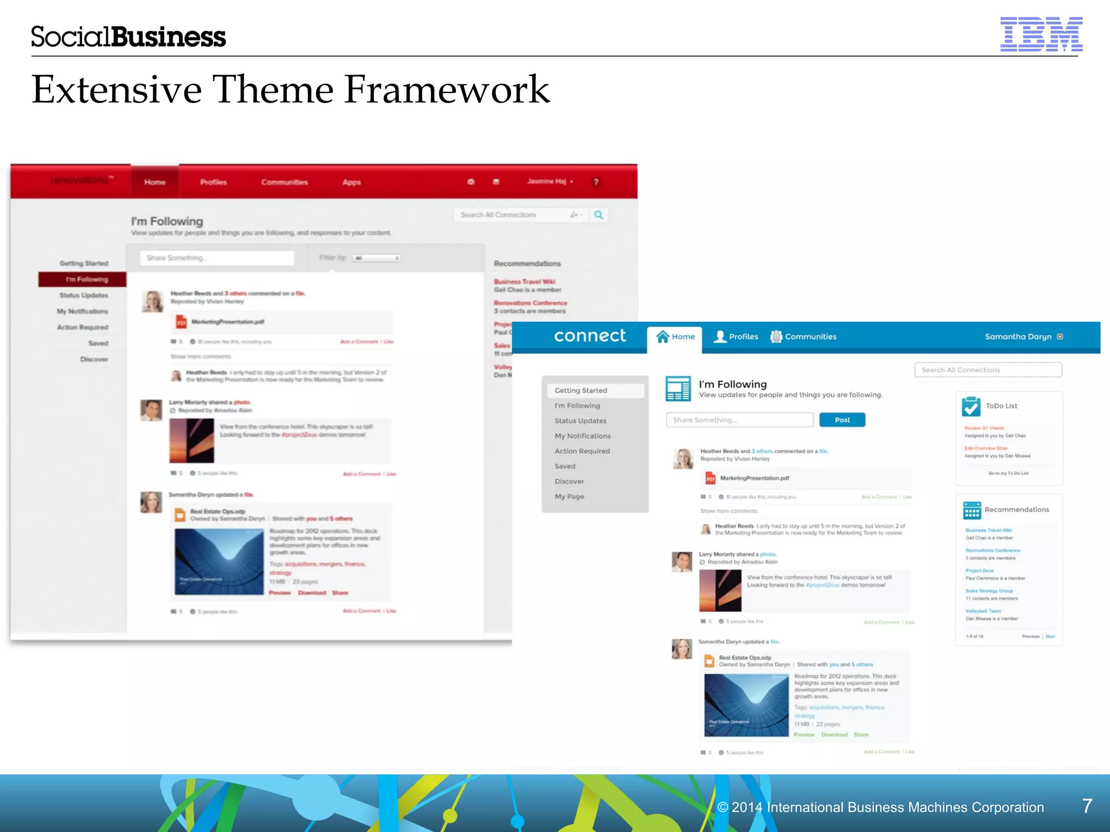Select Discover in connect sidebar
This screenshot has width=1110, height=832.
[569, 482]
